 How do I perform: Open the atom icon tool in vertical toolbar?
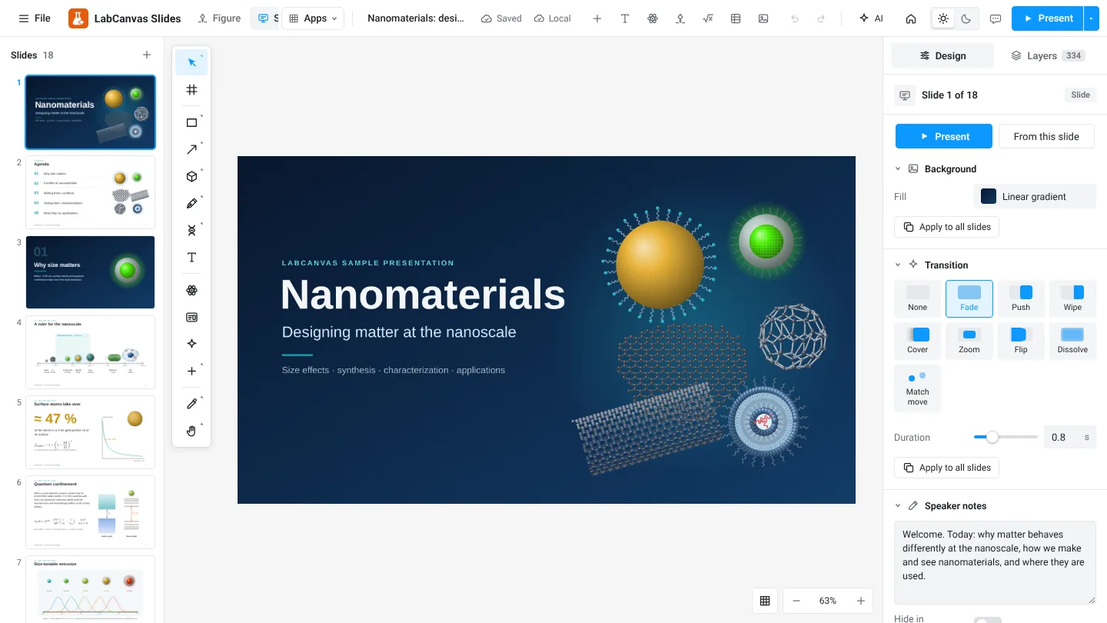[191, 290]
